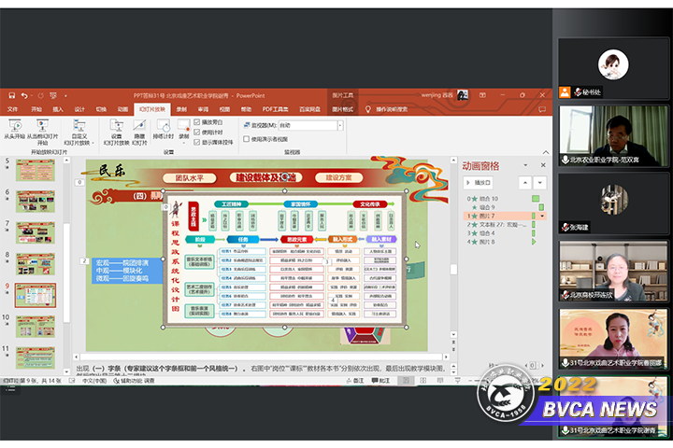Click the Rehearse Timings (排练计时) clock icon
Image resolution: width=673 pixels, height=448 pixels.
point(163,127)
